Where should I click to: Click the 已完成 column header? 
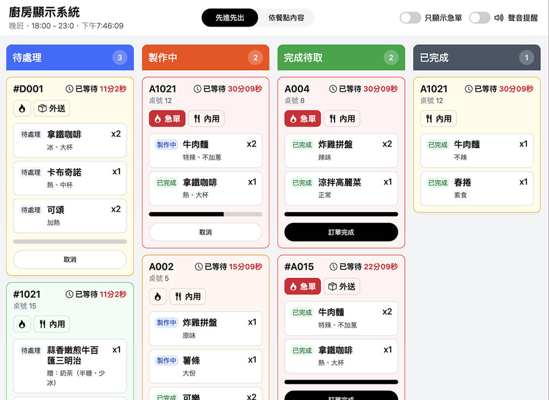pyautogui.click(x=477, y=58)
